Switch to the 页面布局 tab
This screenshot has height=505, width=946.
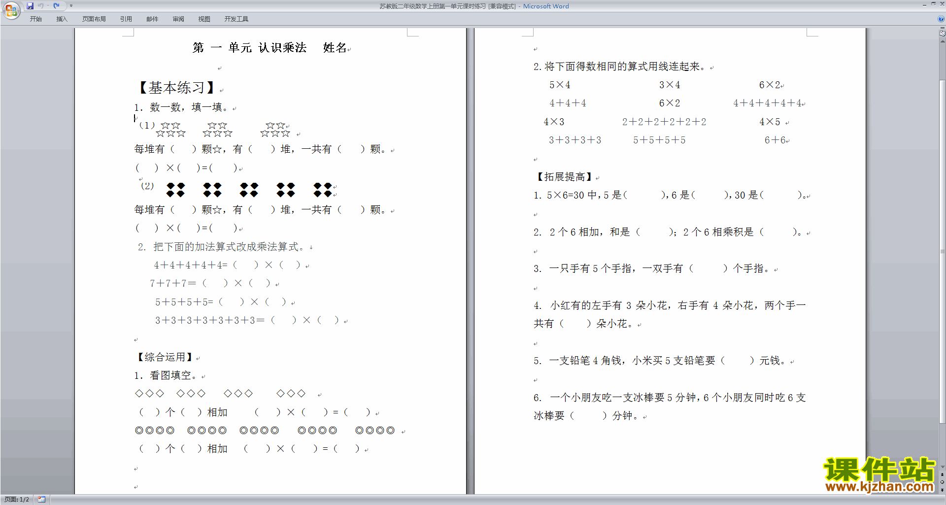point(94,19)
